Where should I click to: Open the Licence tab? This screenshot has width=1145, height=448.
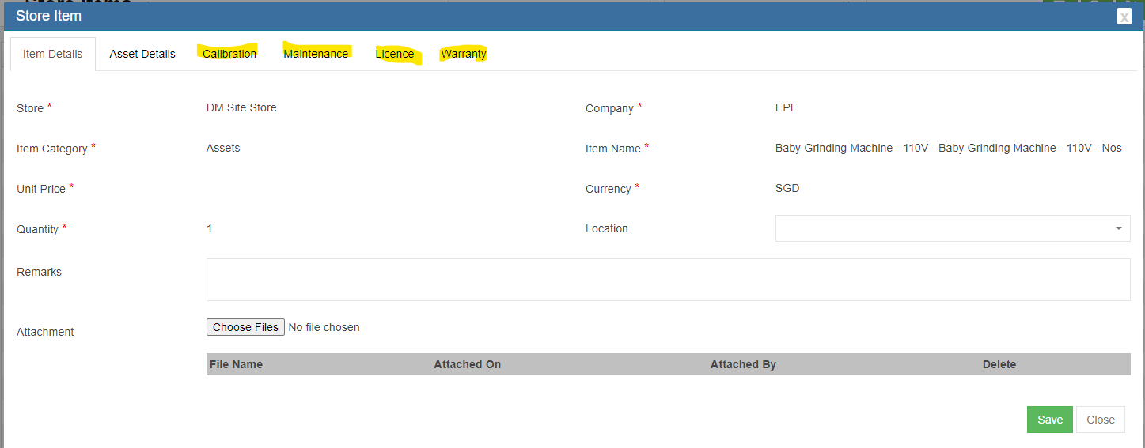pyautogui.click(x=395, y=54)
